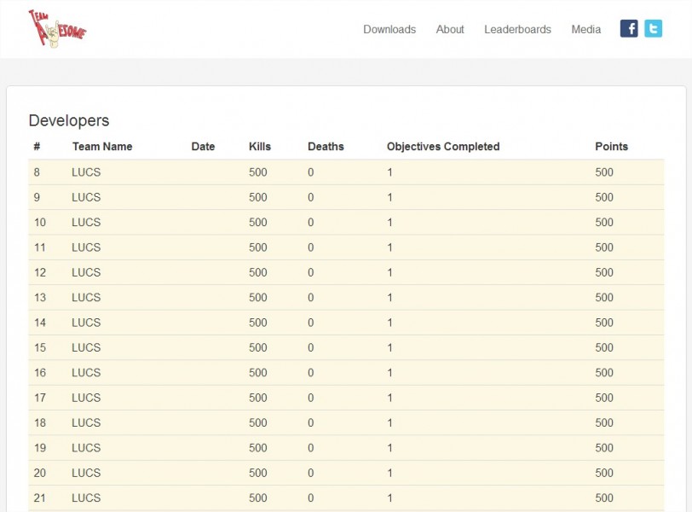Click the Date column header
This screenshot has width=692, height=512.
click(203, 147)
